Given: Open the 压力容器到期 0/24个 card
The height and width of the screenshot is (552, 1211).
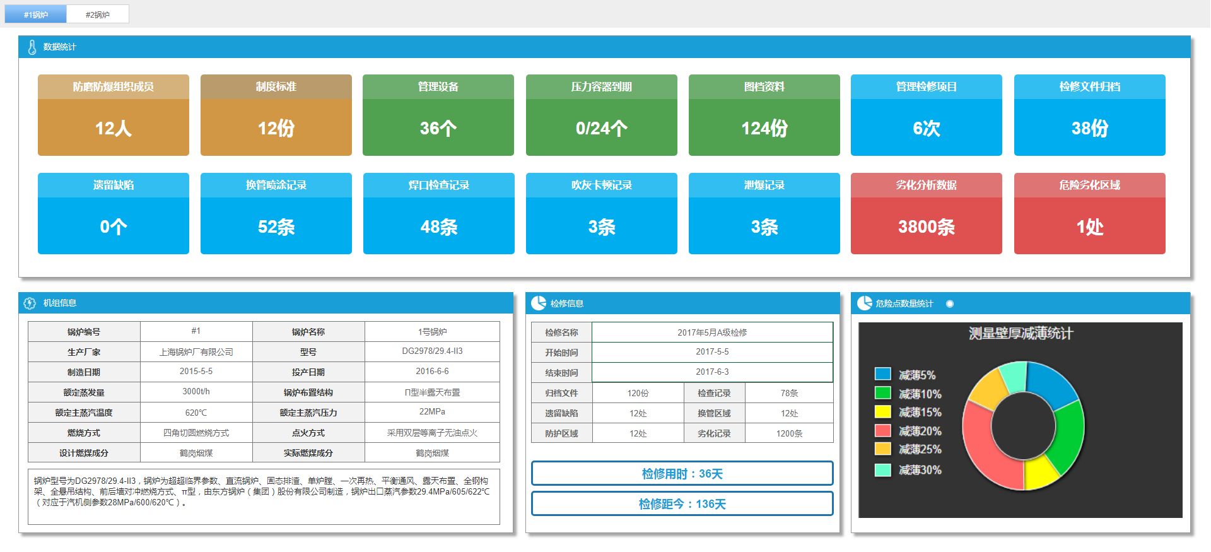Looking at the screenshot, I should (602, 115).
